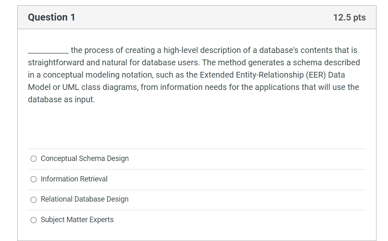Click the Relational Database Design label text
Image resolution: width=388 pixels, height=241 pixels.
(x=84, y=200)
